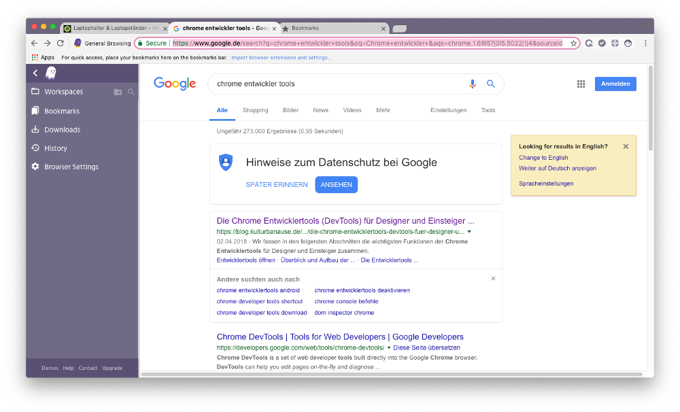Open Workspaces in the sidebar
Viewport: 680px width, 412px height.
(64, 92)
